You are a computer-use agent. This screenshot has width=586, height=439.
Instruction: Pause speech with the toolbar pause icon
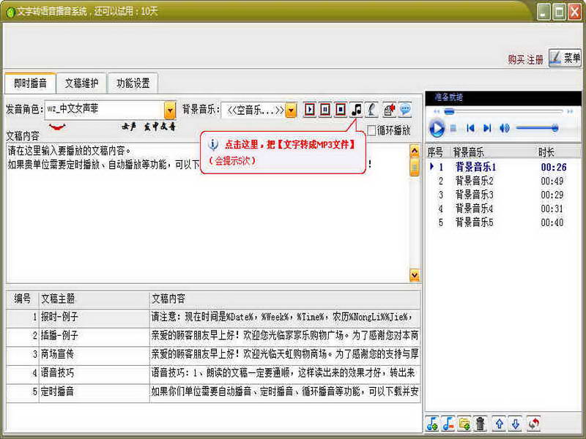pyautogui.click(x=325, y=109)
